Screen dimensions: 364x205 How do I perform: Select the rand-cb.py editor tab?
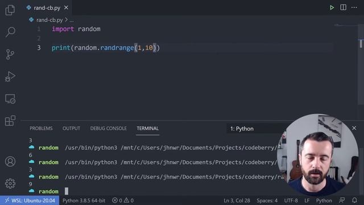[47, 7]
